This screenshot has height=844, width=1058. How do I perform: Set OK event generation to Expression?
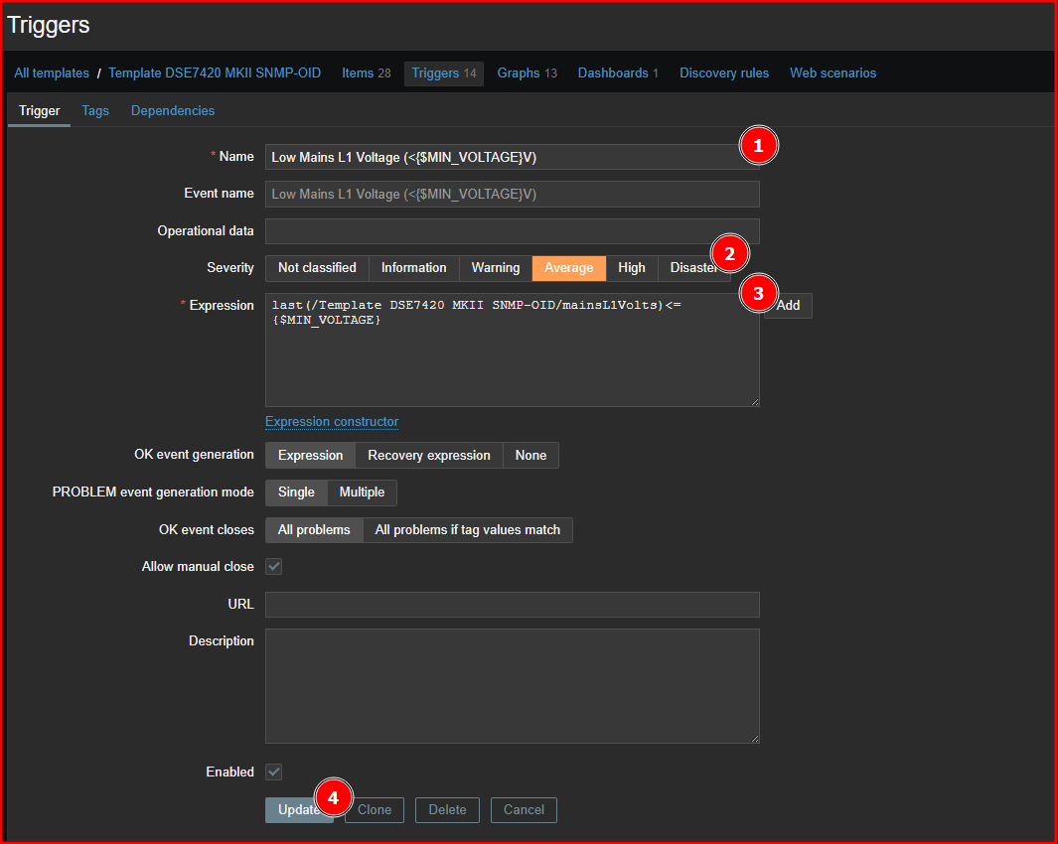310,456
